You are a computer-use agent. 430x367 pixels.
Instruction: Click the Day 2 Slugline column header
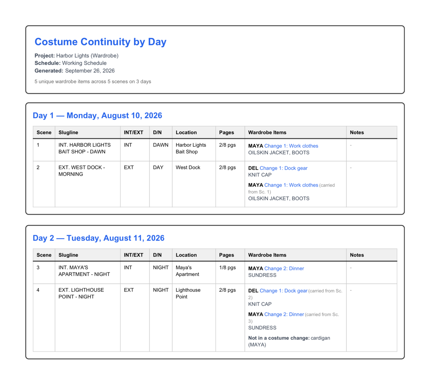pyautogui.click(x=88, y=255)
